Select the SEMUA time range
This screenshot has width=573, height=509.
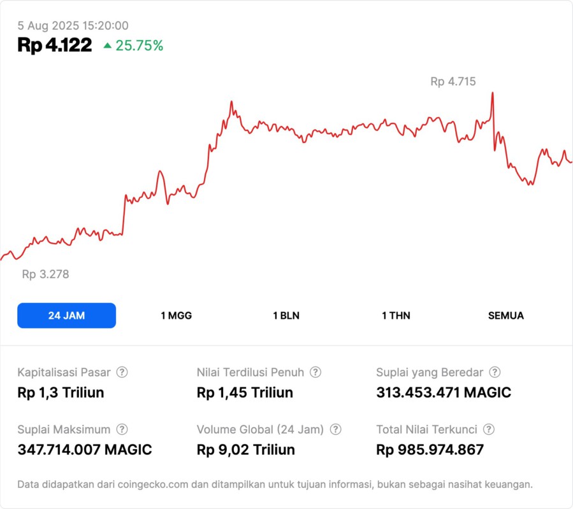[505, 316]
